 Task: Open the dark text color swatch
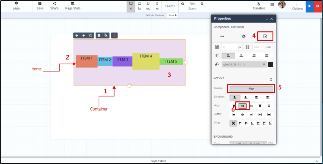270,64
